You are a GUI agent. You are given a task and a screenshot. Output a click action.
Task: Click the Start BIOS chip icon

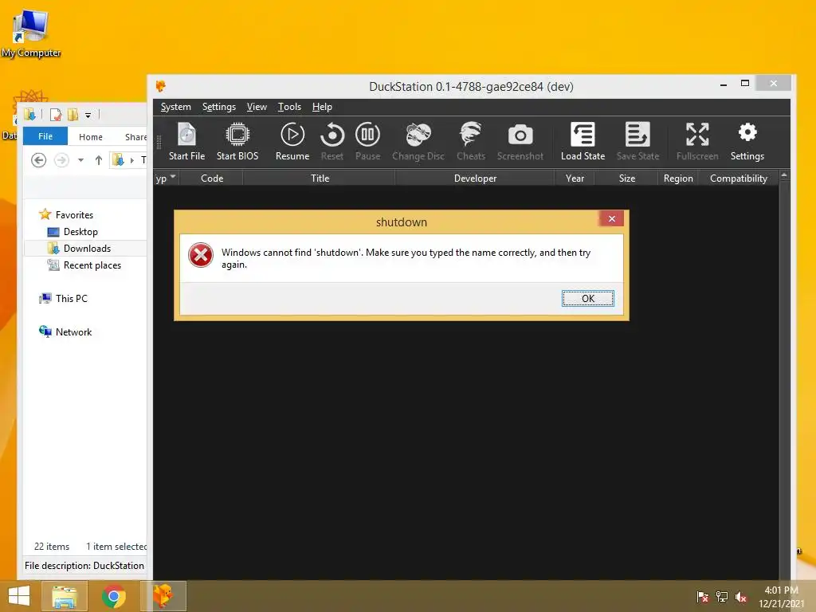point(237,135)
